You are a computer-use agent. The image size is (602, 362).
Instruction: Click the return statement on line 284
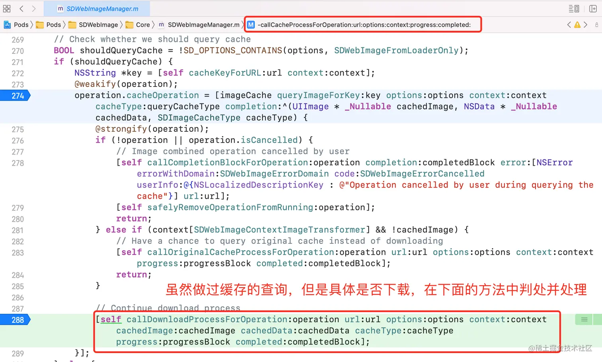134,274
